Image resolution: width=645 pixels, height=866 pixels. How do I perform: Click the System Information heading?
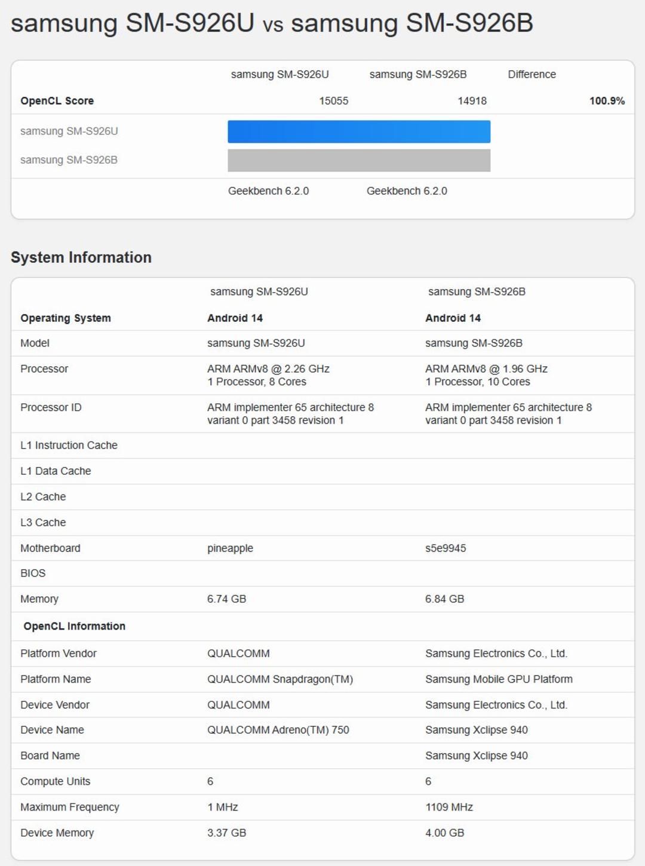point(81,257)
